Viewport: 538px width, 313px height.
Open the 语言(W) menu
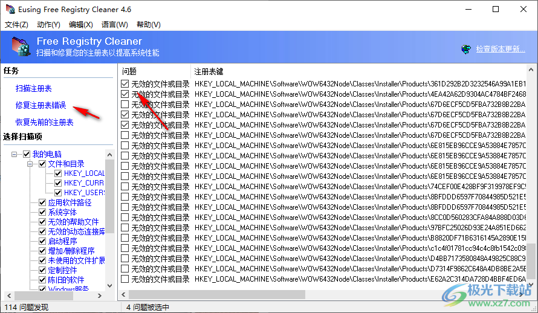[115, 25]
